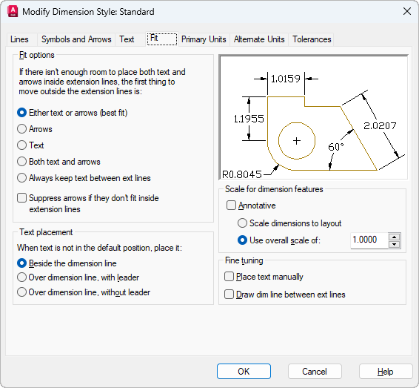Click the Cancel button

click(x=315, y=372)
